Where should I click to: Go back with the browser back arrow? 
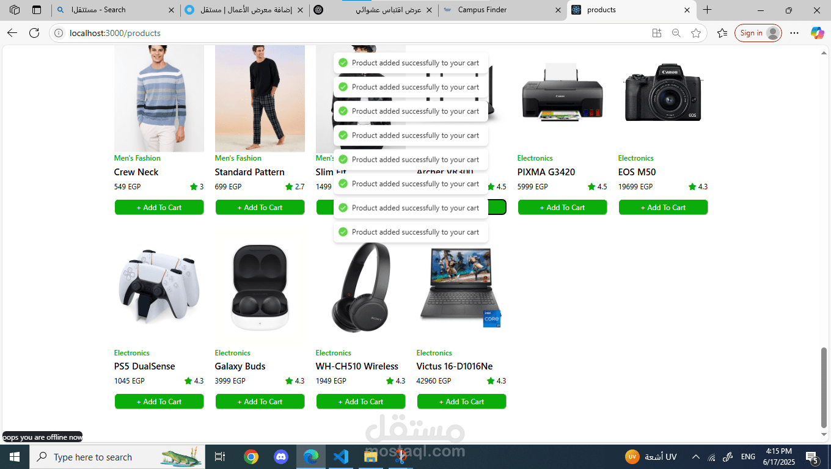pos(12,33)
